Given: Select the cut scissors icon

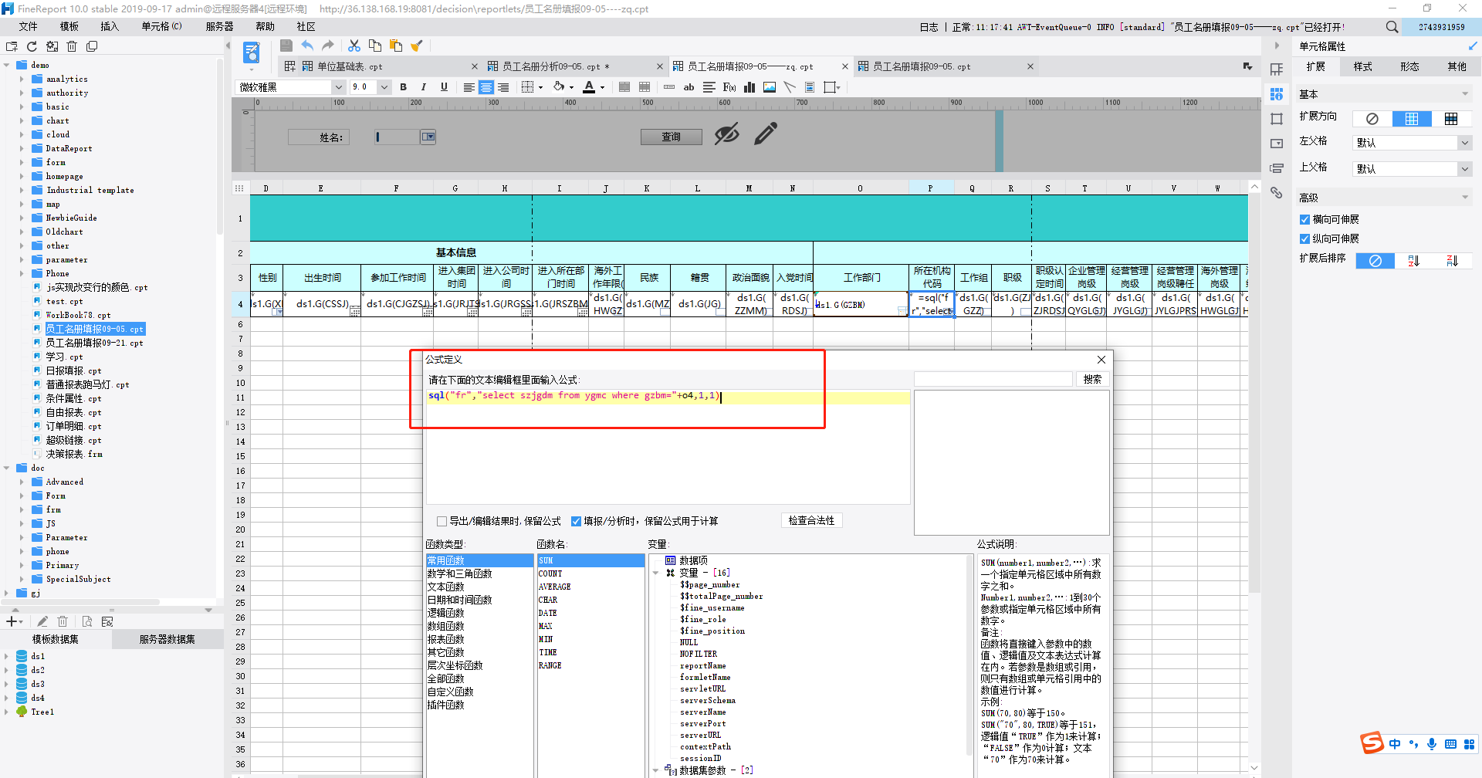Looking at the screenshot, I should click(354, 46).
